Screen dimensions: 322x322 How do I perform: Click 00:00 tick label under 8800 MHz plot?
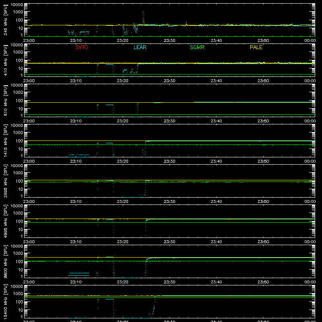(310, 282)
